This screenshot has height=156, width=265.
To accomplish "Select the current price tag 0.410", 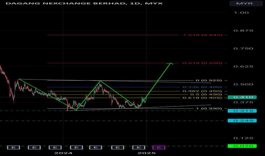I will point(242,97).
